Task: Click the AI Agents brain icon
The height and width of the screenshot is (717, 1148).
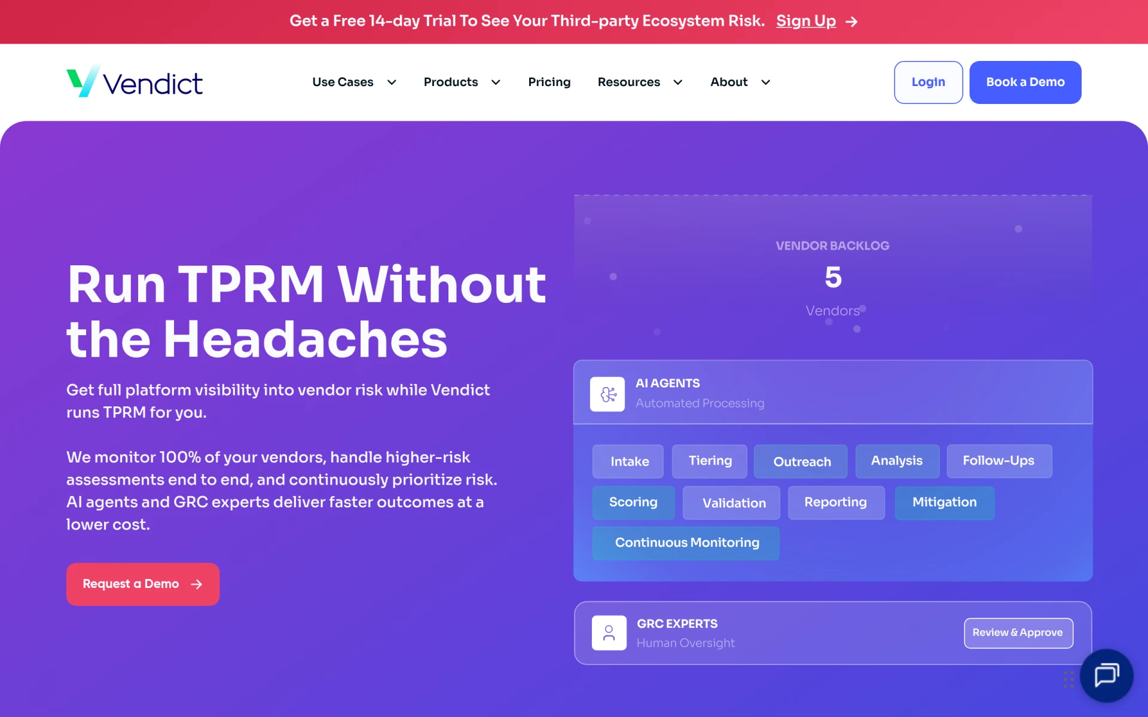Action: point(607,394)
